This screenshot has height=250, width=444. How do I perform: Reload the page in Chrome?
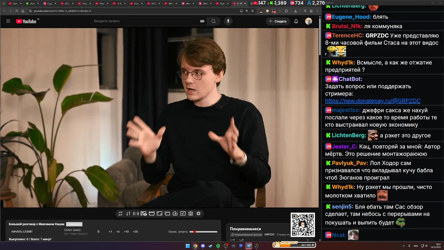point(17,11)
